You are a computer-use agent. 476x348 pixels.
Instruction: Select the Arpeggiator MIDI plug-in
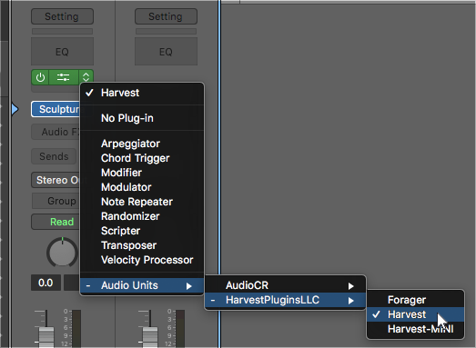[x=130, y=144]
